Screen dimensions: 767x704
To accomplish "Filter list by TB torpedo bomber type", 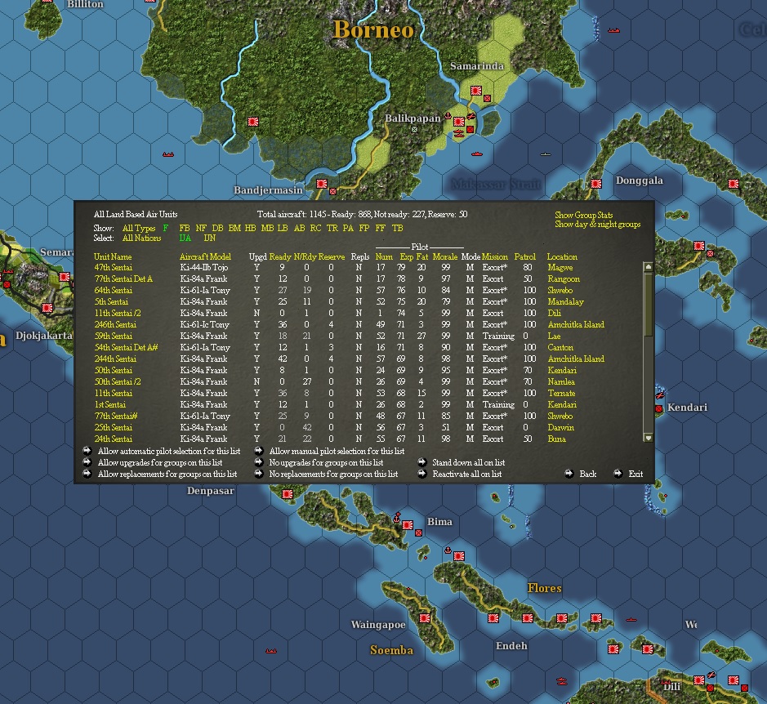I will point(398,228).
